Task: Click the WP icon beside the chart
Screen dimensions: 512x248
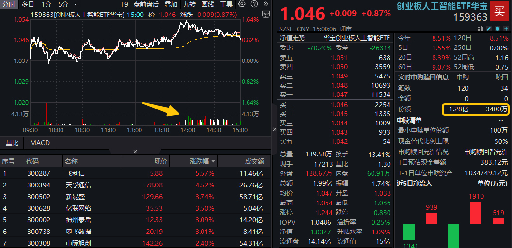Action: [x=265, y=15]
